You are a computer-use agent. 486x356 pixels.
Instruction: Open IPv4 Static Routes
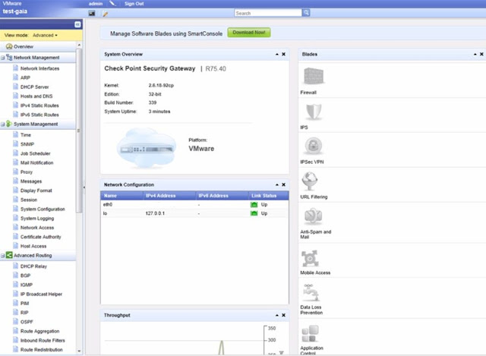pos(39,106)
